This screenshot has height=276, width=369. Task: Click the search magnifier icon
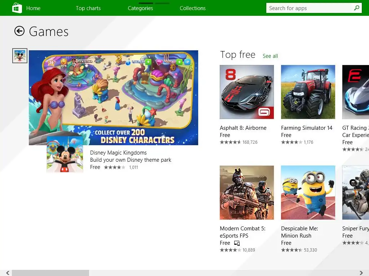pyautogui.click(x=357, y=8)
